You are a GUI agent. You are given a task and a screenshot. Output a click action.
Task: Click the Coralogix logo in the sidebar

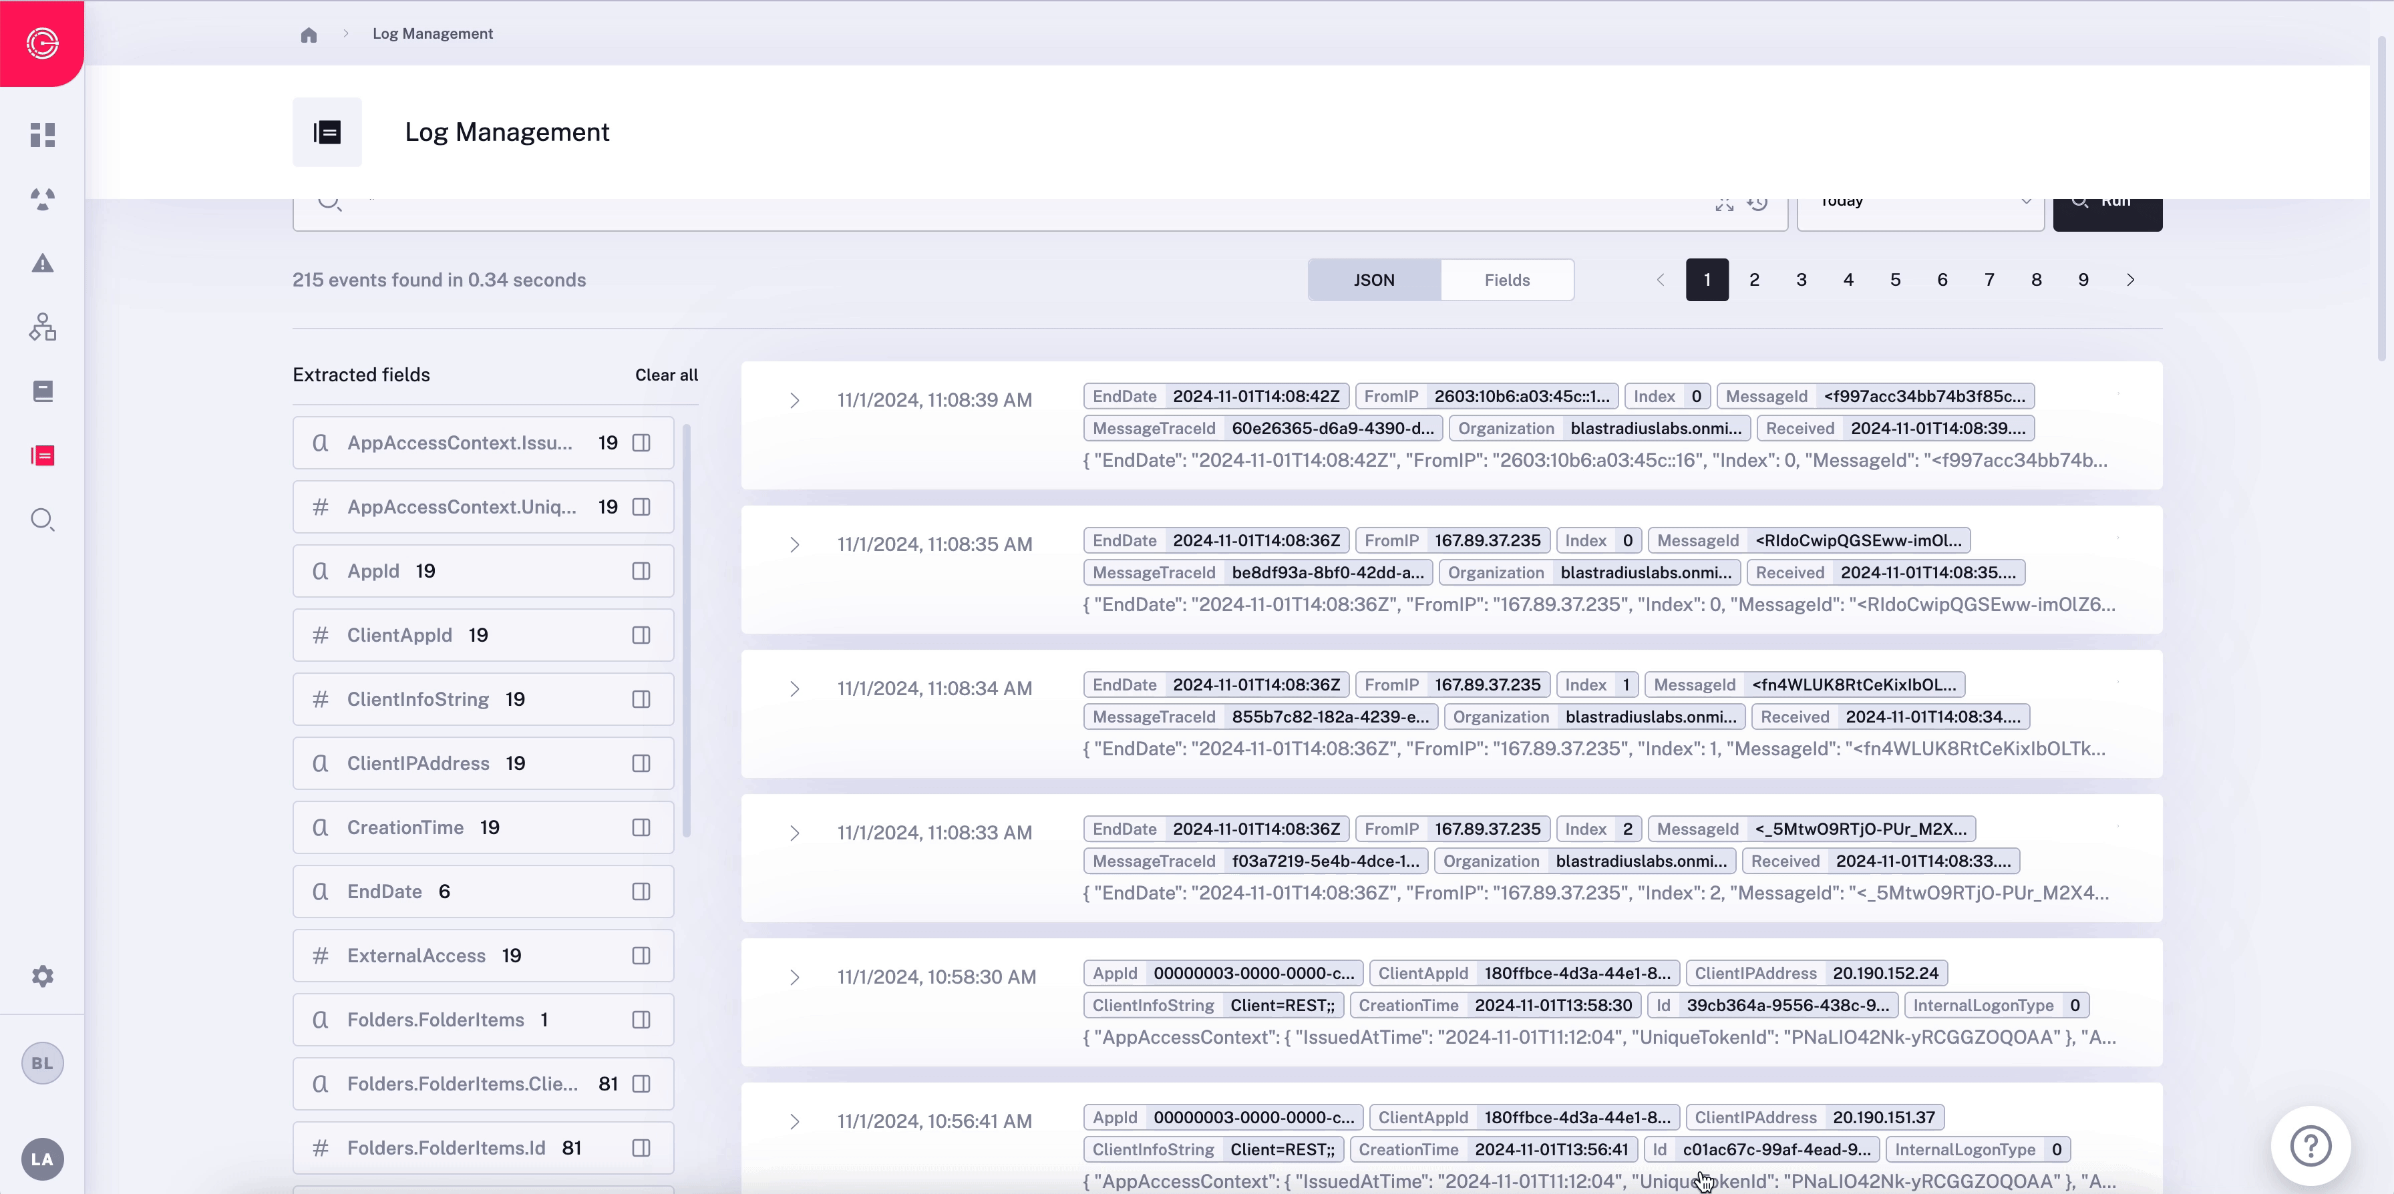pos(42,43)
